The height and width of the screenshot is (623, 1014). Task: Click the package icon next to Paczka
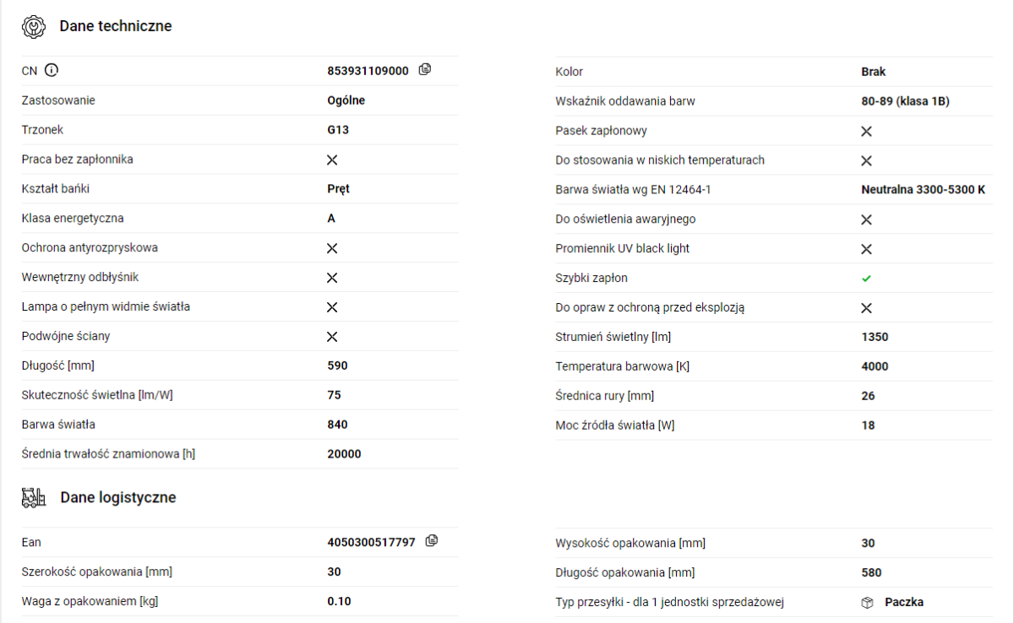[867, 603]
